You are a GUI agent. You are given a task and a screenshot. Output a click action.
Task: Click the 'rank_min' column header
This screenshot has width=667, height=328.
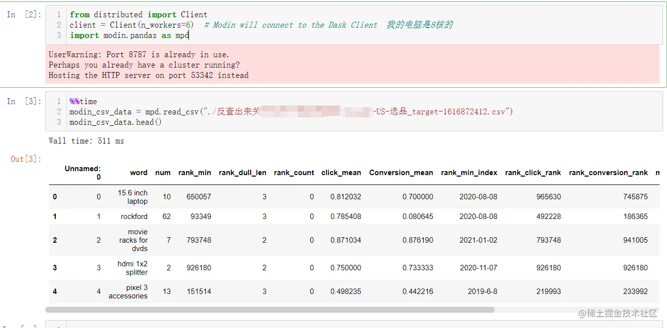[195, 173]
